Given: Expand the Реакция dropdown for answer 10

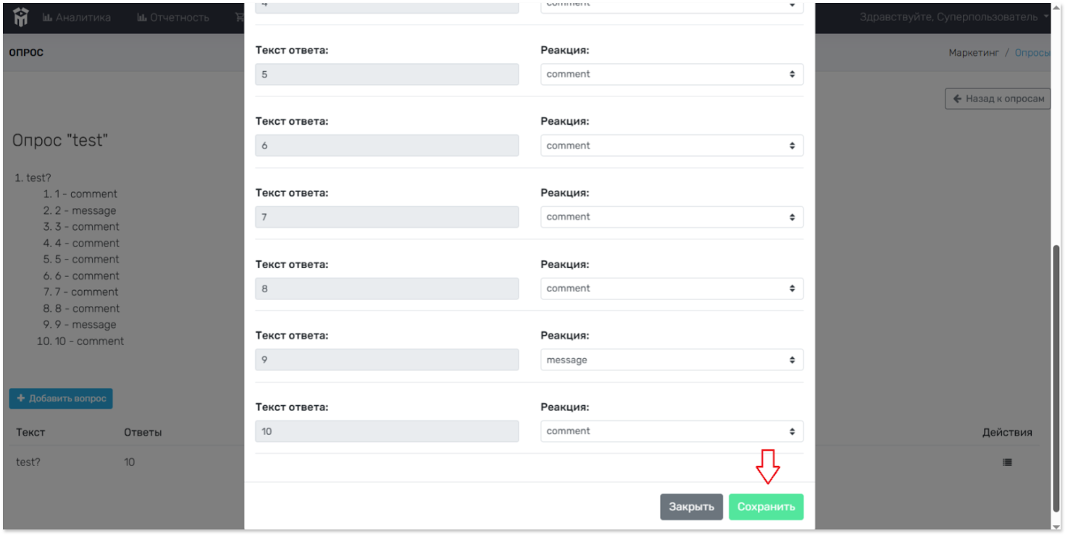Looking at the screenshot, I should pos(672,431).
